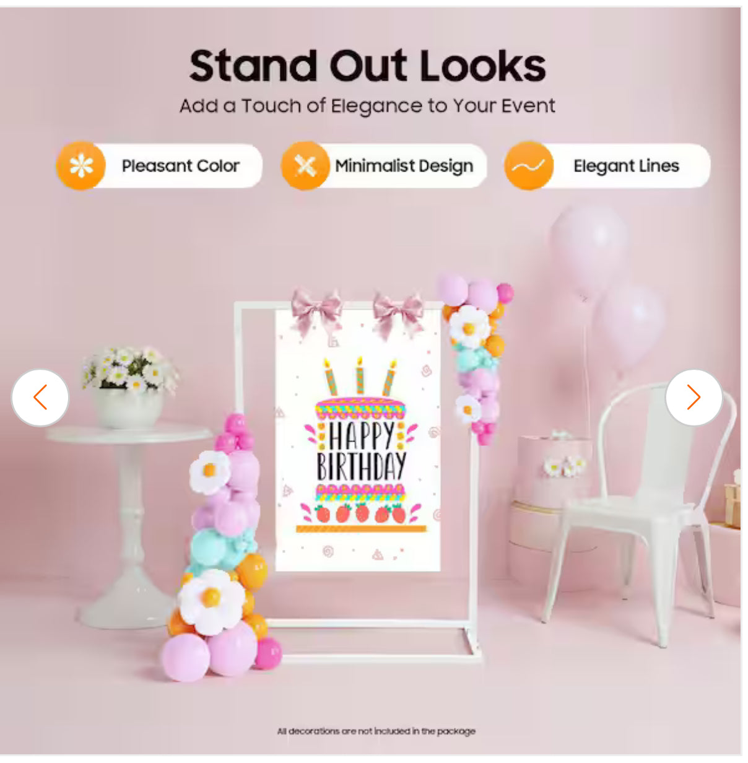Click the balloon garland at the frame base
The height and width of the screenshot is (763, 748).
pos(223,548)
